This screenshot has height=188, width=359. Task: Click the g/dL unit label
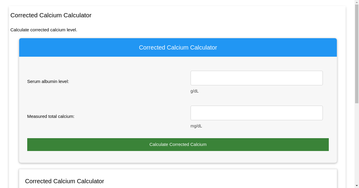tap(194, 91)
